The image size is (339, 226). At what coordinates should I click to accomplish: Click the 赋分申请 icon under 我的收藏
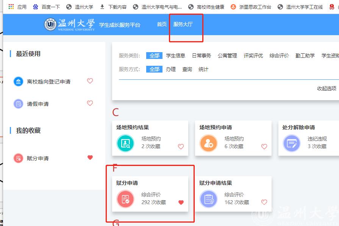[18, 158]
